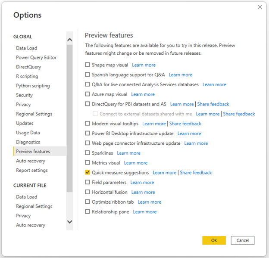Screen dimensions: 269x258
Task: Go to Python scripting options
Action: (33, 86)
